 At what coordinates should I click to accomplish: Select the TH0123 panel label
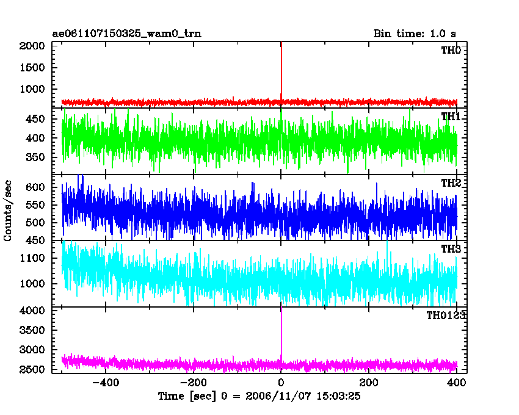coord(446,316)
